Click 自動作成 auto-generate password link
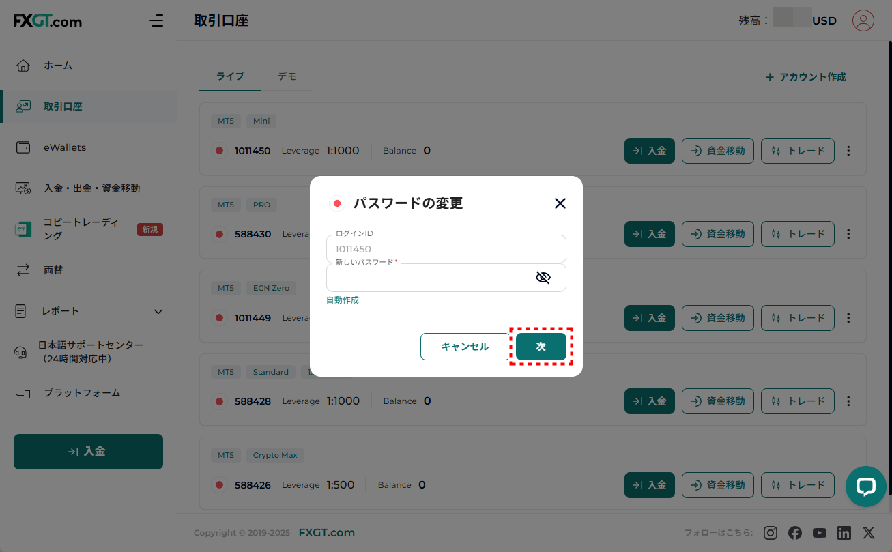Viewport: 892px width, 552px height. coord(343,300)
